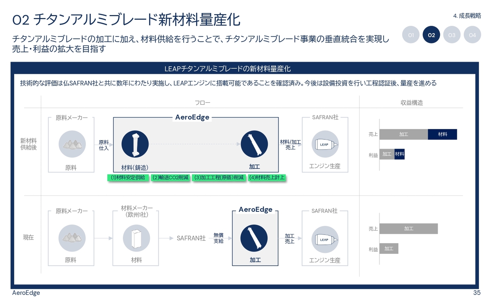Click the cast material blade icon
This screenshot has width=493, height=308.
point(135,144)
